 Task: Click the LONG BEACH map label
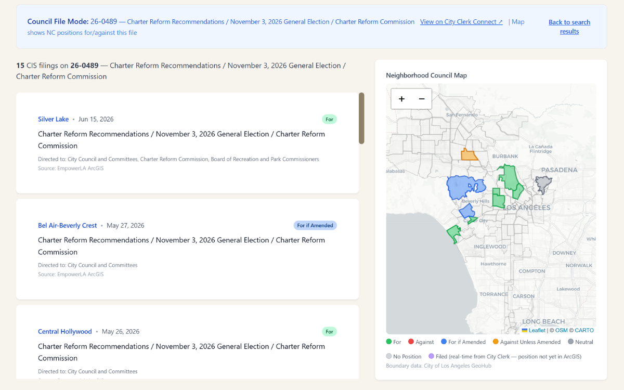coord(543,322)
